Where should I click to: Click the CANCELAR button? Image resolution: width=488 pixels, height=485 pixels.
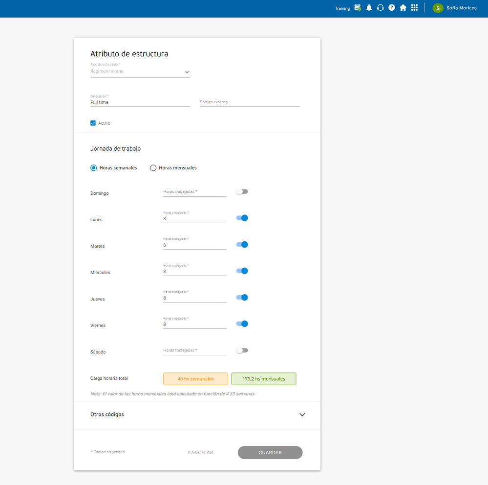[x=200, y=452]
